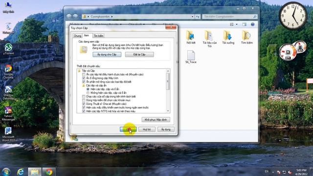Open the view options dropdown arrow in Explorer
This screenshot has width=313, height=176.
[237, 24]
